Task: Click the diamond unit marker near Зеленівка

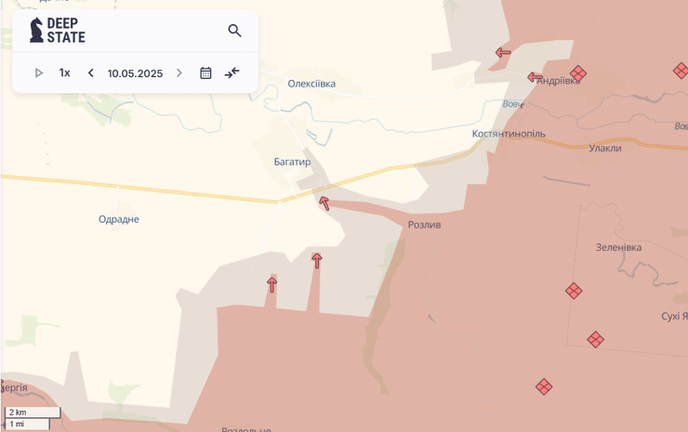Action: (x=574, y=291)
